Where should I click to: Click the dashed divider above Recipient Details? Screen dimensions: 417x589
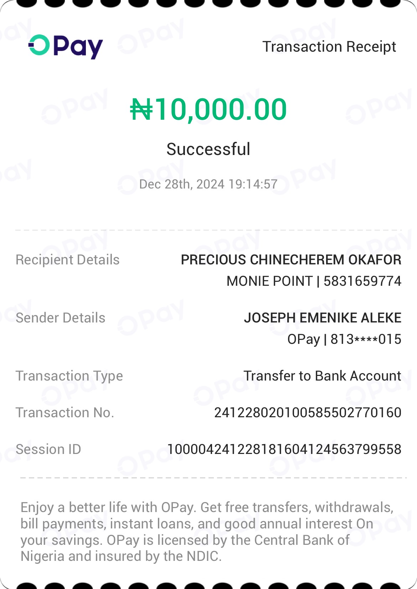(x=208, y=230)
